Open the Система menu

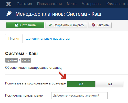pos(24,4)
